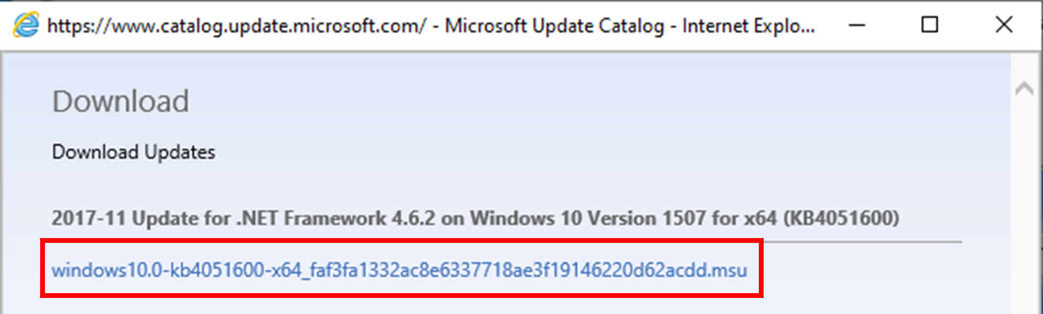Click the large Download heading

click(x=120, y=101)
